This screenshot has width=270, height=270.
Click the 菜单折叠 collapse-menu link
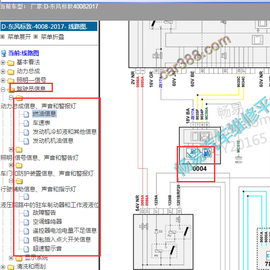pos(52,37)
